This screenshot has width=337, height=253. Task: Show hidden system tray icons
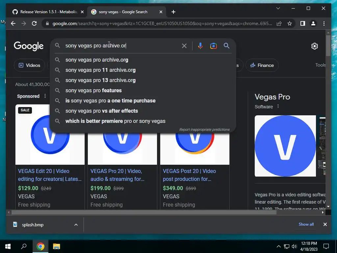point(278,246)
